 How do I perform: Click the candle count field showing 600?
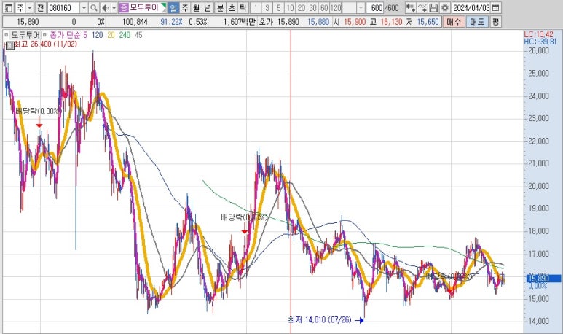pyautogui.click(x=376, y=7)
